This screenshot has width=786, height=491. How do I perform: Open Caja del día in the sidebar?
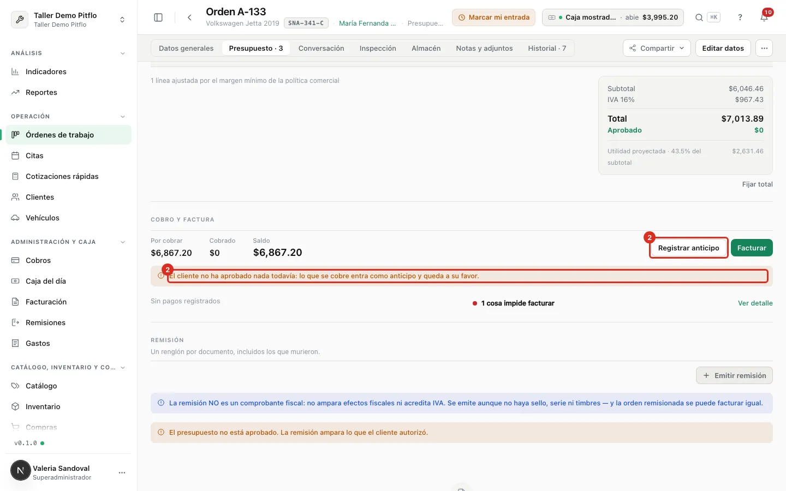[x=69, y=281]
